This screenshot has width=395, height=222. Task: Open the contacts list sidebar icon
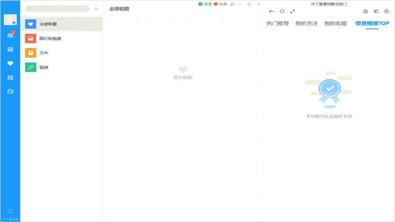10,49
